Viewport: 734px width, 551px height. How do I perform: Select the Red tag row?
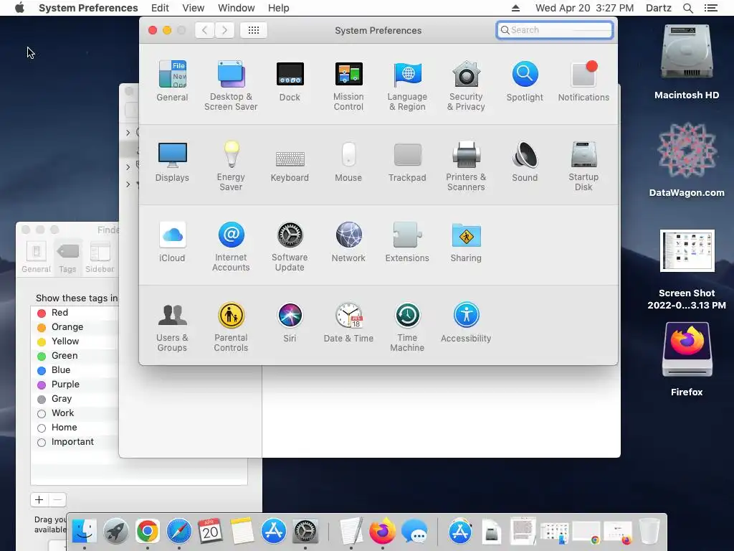point(75,313)
